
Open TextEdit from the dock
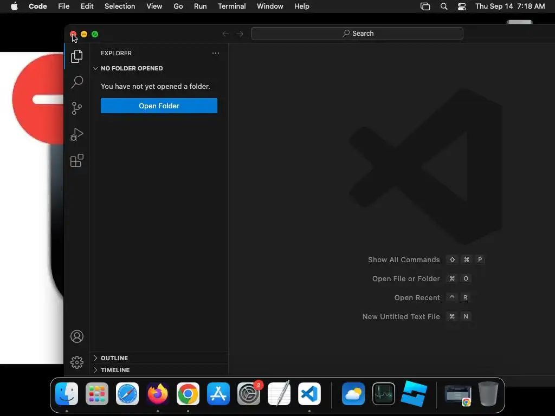click(279, 394)
